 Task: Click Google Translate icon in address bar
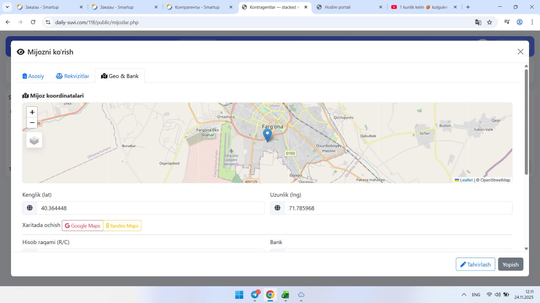point(478,22)
